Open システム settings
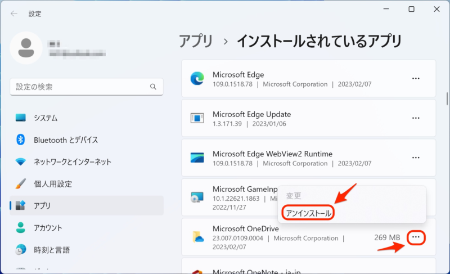Image resolution: width=450 pixels, height=274 pixels. [x=87, y=118]
